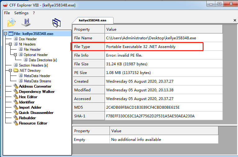
Task: Select the File Name path value cell
Action: click(x=164, y=38)
